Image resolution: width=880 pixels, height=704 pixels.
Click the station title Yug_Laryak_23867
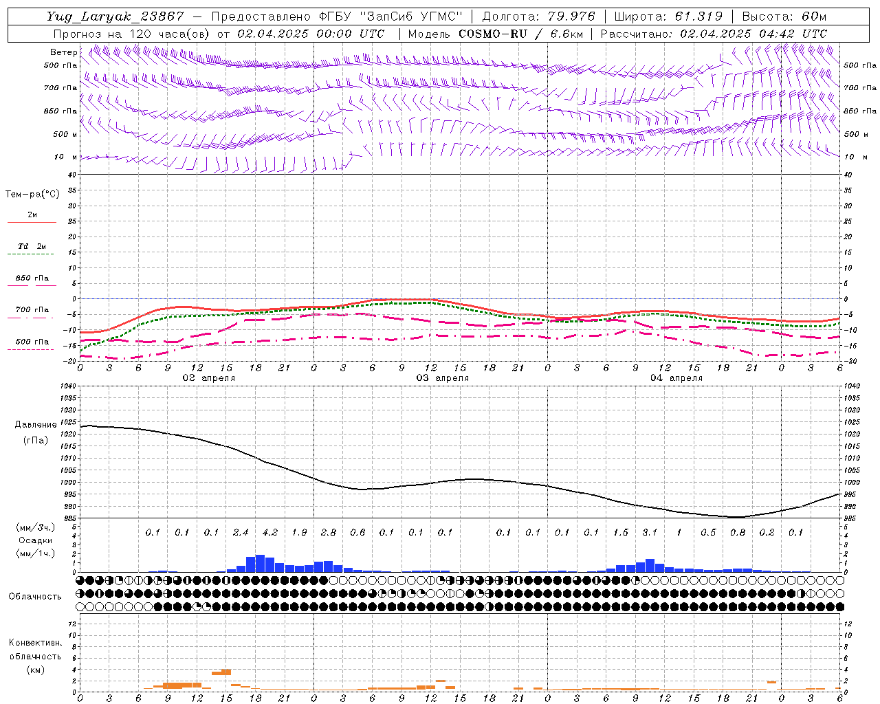click(x=115, y=16)
